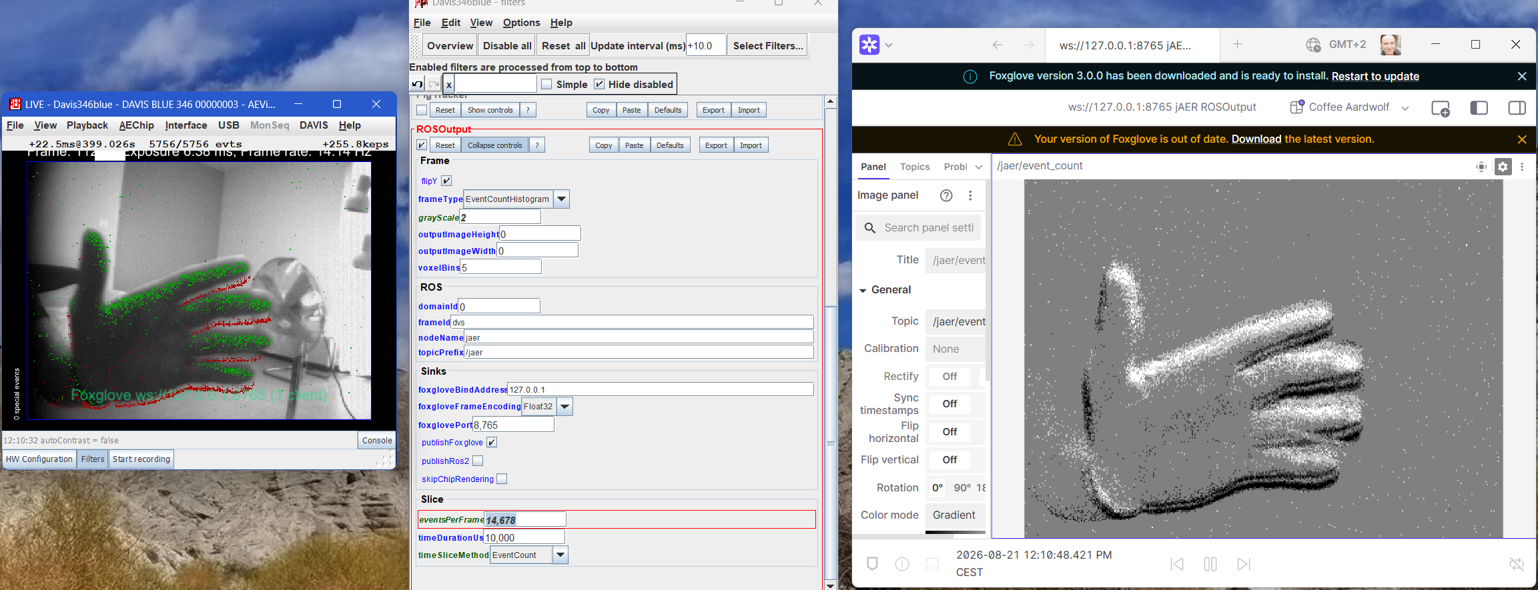Click the recenter icon in the event_count panel

(x=1481, y=167)
